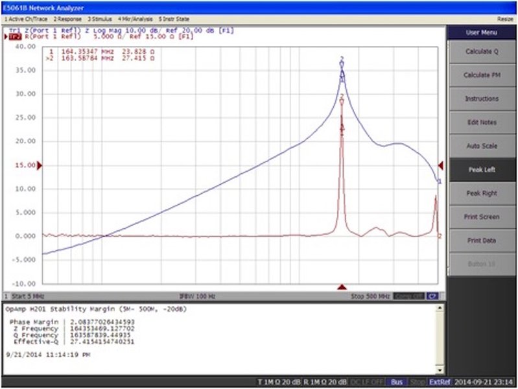The image size is (518, 389).
Task: Click the IFBW 100 Hz value
Action: tap(197, 296)
